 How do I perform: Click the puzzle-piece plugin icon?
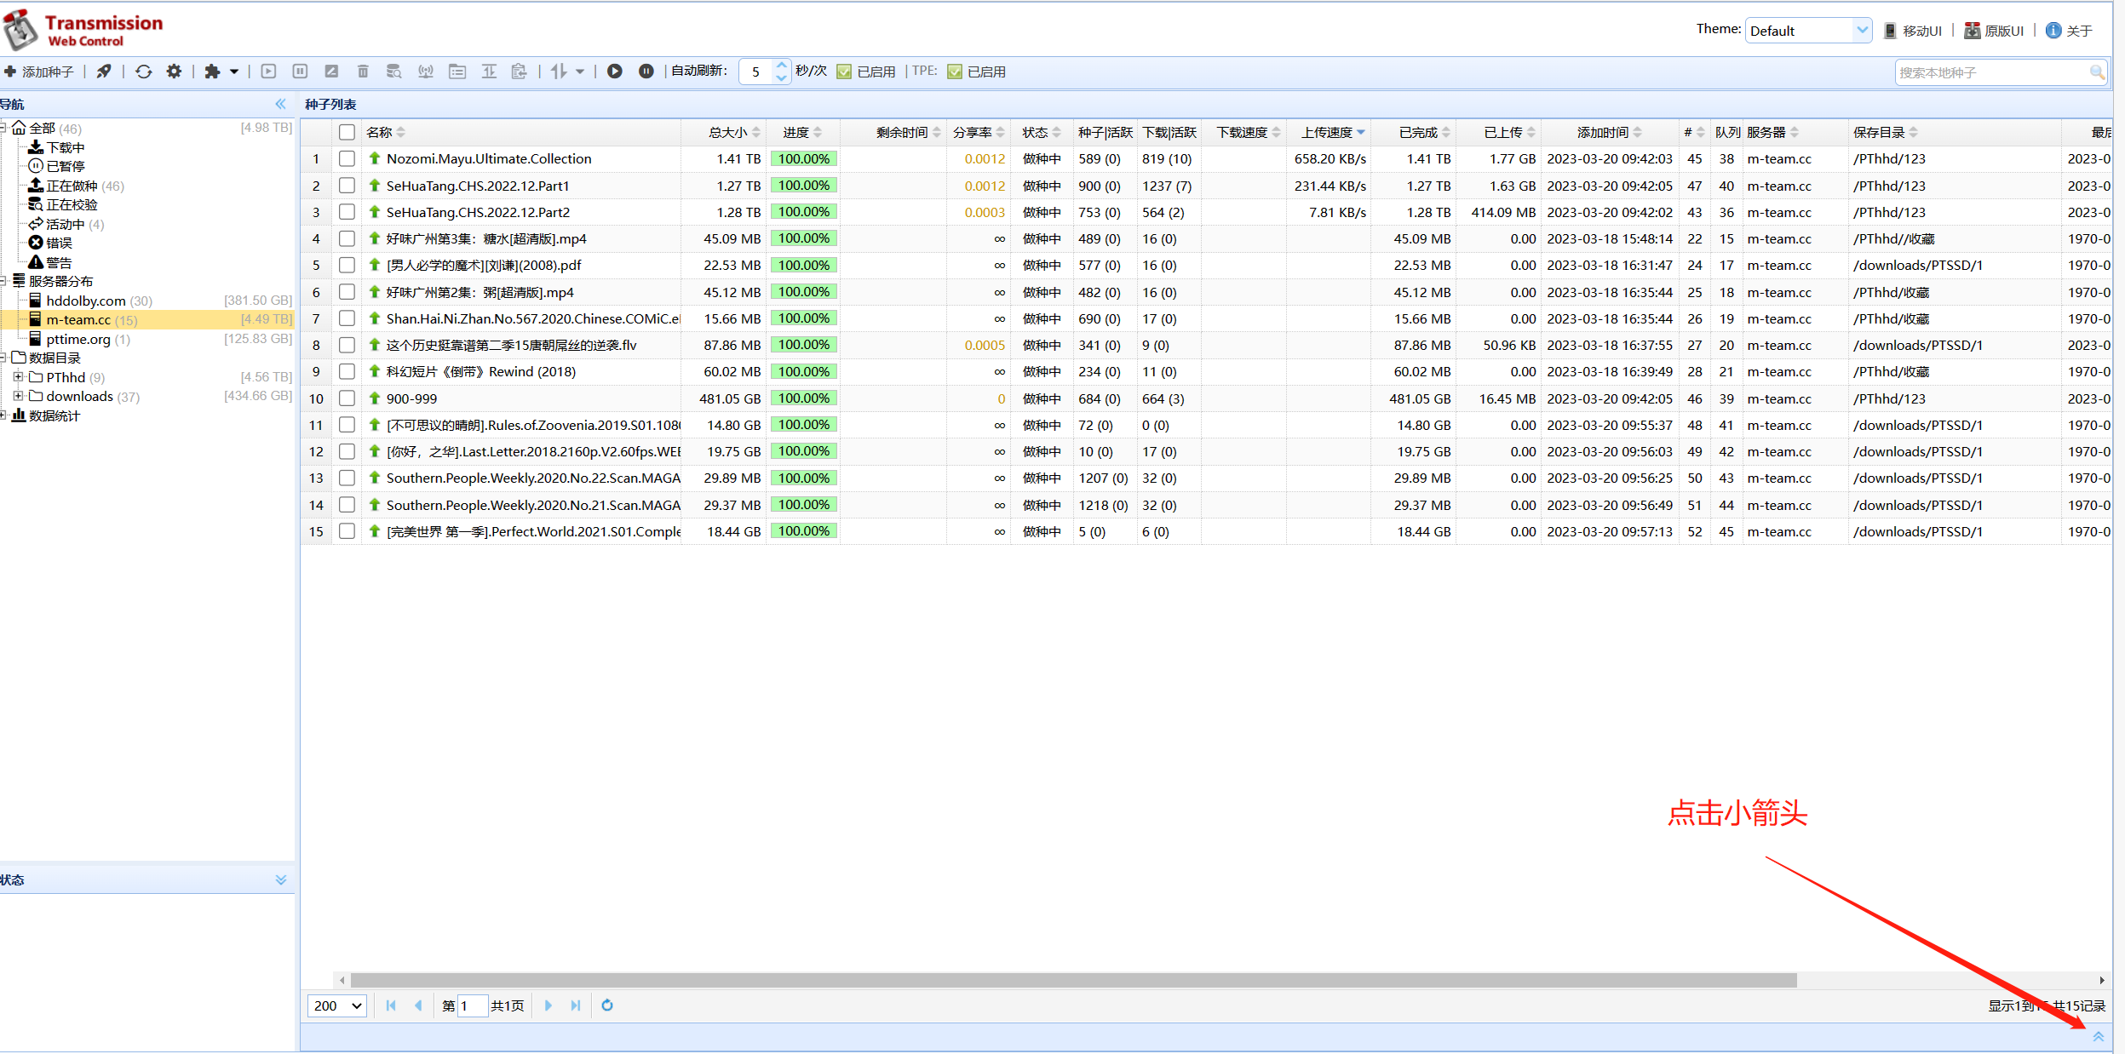pyautogui.click(x=212, y=72)
